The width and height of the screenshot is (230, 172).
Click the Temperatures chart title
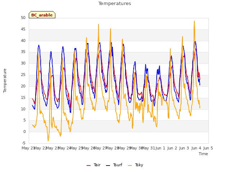pyautogui.click(x=115, y=4)
